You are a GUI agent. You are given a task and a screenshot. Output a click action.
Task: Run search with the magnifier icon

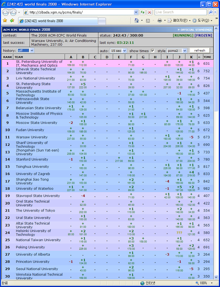point(211,12)
